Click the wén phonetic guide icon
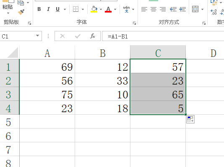This screenshot has width=224, height=167. pos(126,9)
